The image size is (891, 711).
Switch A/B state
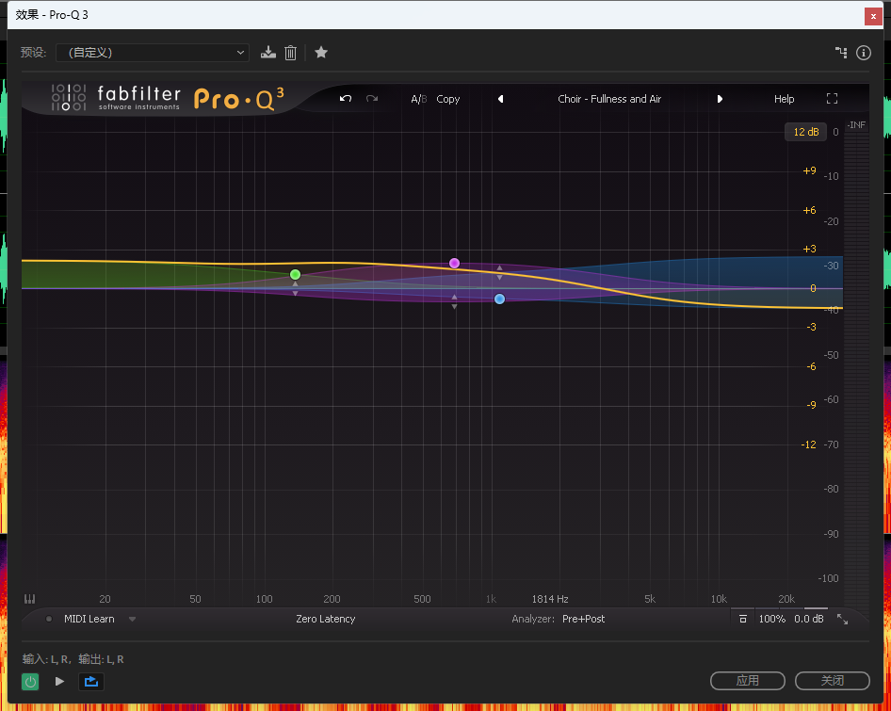pyautogui.click(x=419, y=99)
